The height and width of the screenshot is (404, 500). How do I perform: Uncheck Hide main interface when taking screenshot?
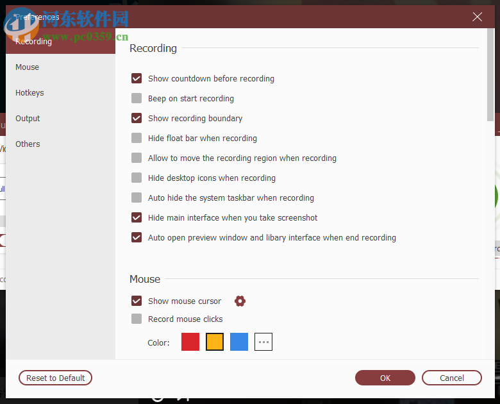point(137,217)
